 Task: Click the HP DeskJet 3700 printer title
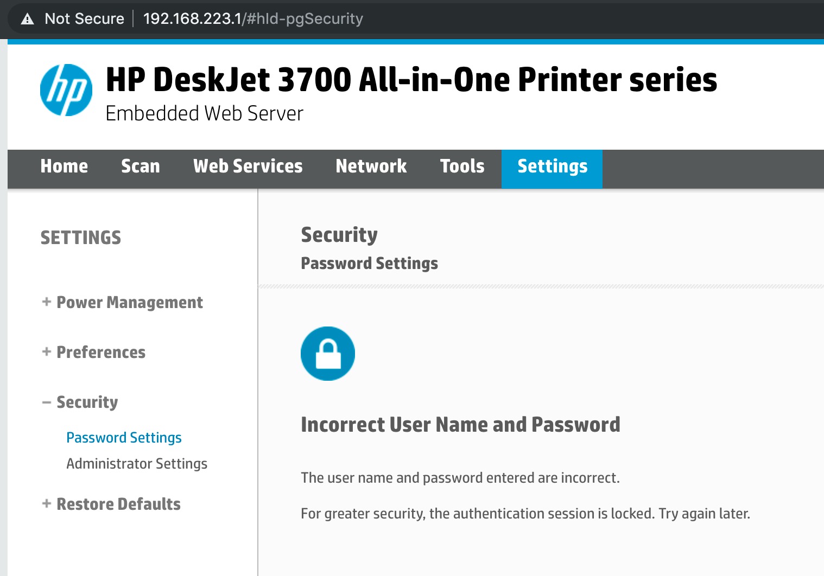pos(411,80)
